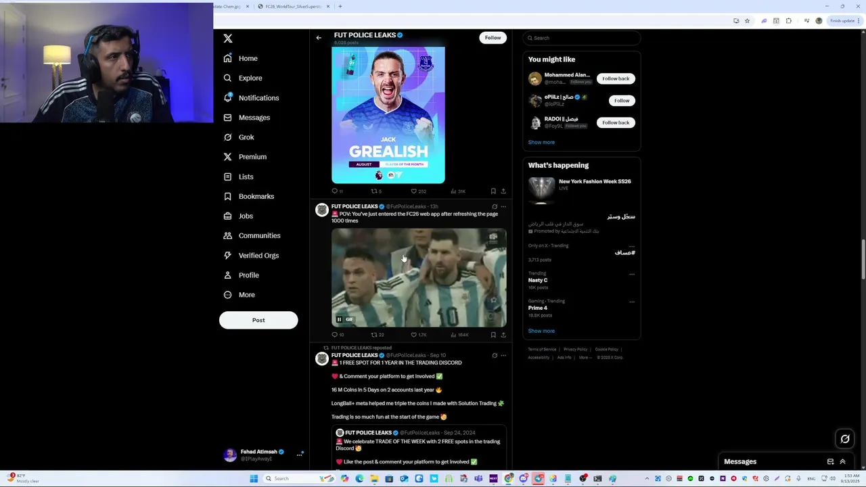Click the Lists icon in sidebar

tap(227, 177)
